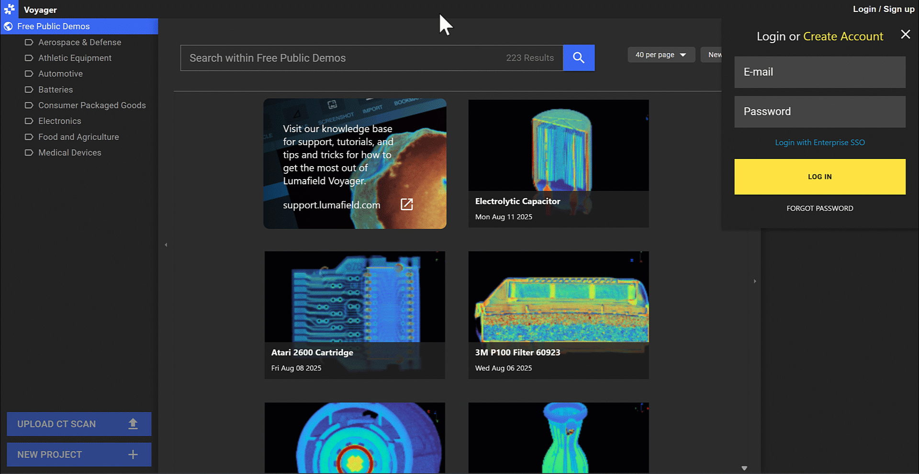Open the Consumer Packaged Goods category
The width and height of the screenshot is (919, 474).
pos(92,105)
